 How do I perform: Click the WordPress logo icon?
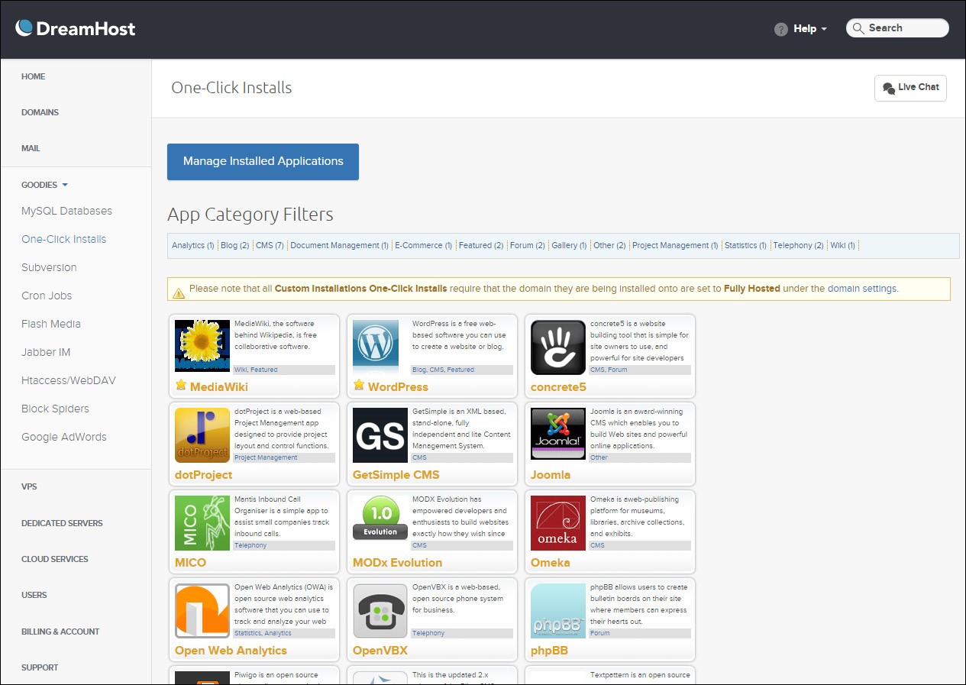tap(376, 346)
